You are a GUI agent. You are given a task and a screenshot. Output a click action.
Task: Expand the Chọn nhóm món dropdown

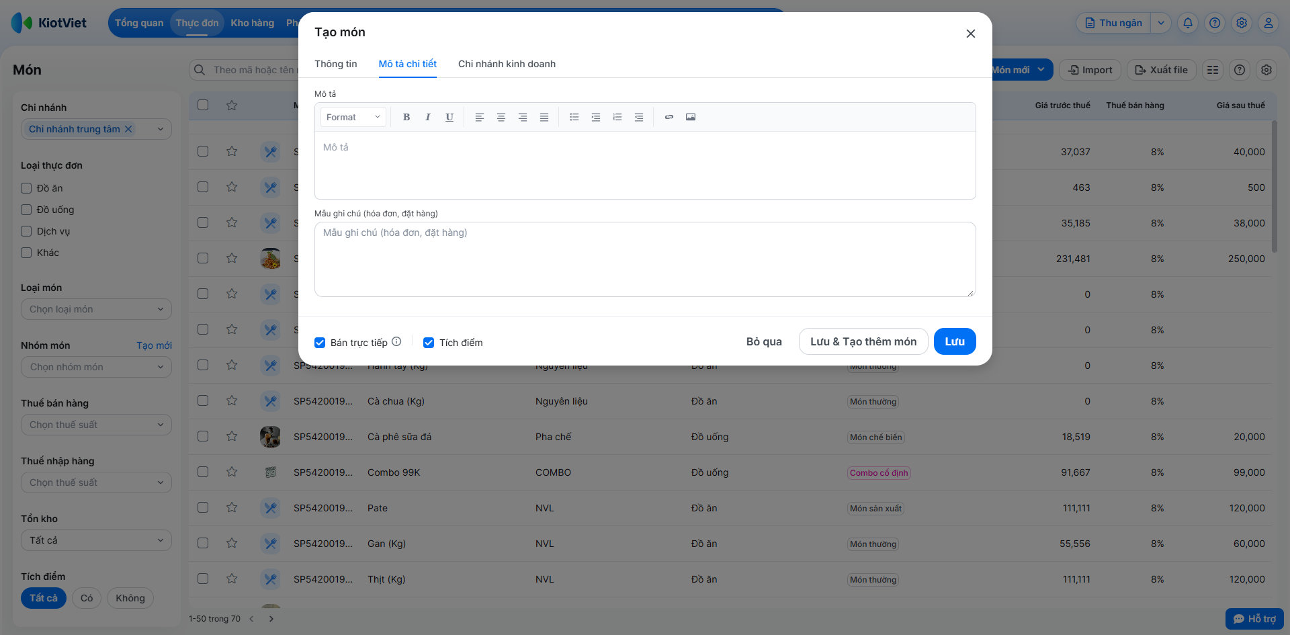click(x=96, y=367)
